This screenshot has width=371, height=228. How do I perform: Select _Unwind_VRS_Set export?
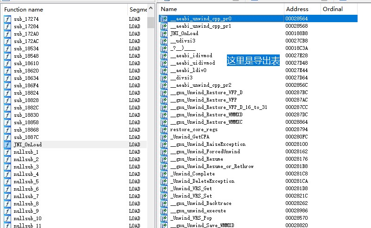[258, 196]
